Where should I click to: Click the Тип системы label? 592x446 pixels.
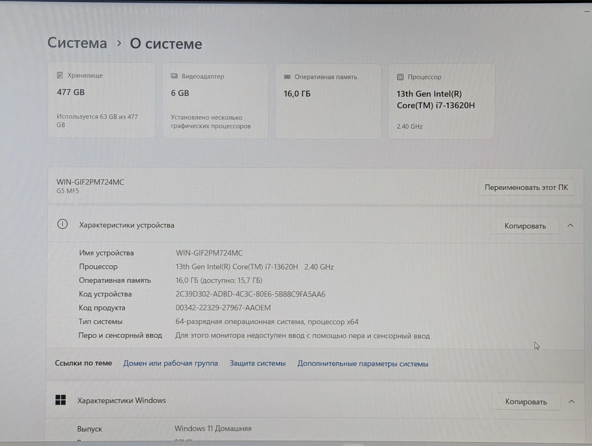100,321
